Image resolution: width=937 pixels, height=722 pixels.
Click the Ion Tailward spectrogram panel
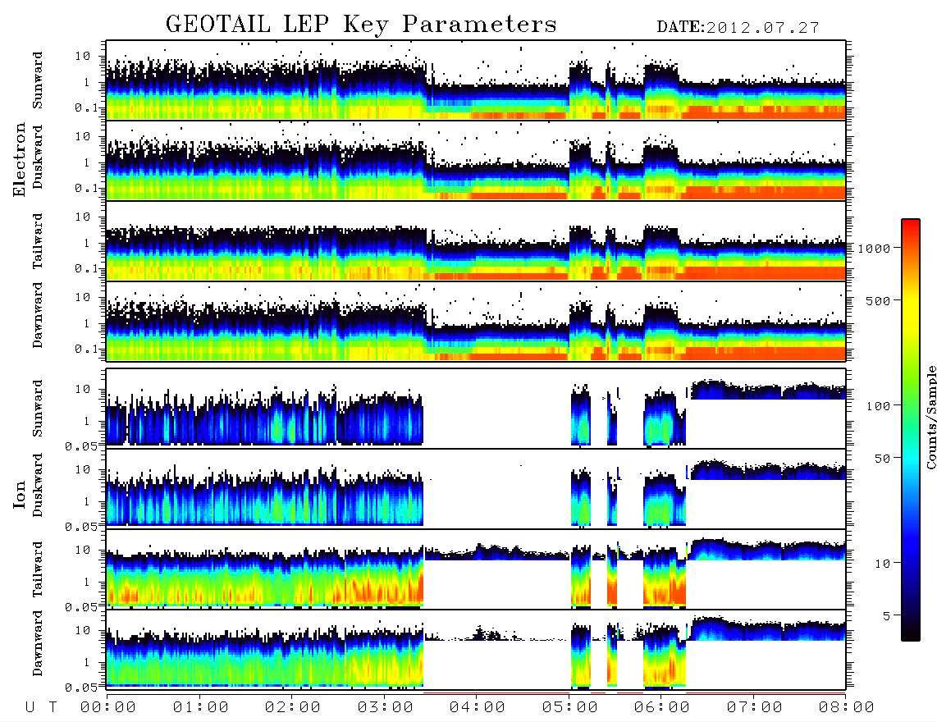click(x=476, y=569)
